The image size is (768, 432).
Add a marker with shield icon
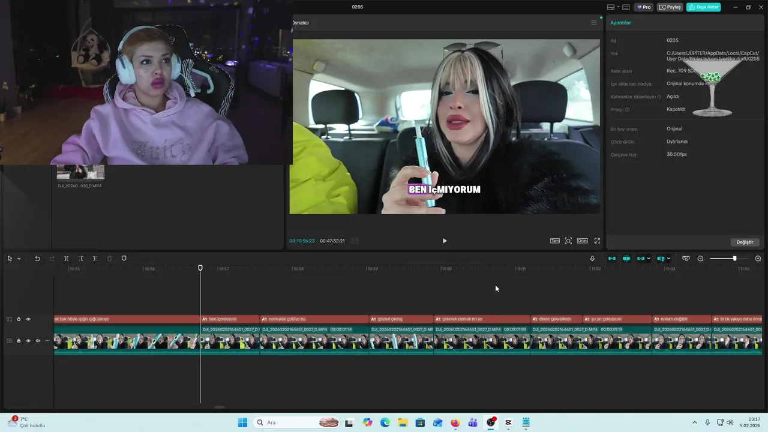click(x=124, y=259)
